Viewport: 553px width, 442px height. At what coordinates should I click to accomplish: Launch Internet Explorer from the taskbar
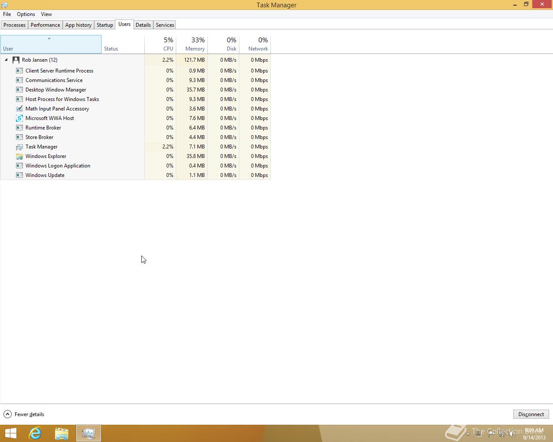click(35, 433)
